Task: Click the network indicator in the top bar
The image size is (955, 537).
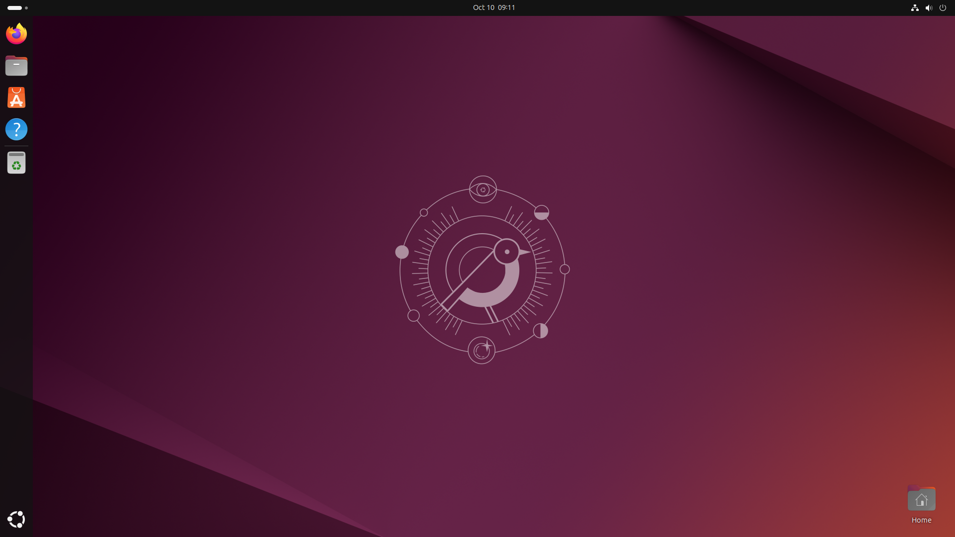Action: pyautogui.click(x=915, y=7)
